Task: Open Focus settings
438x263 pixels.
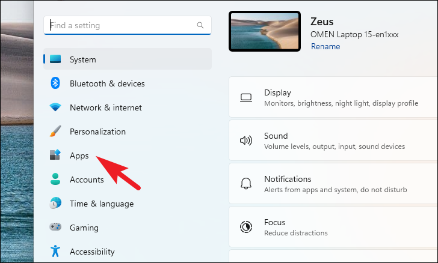Action: tap(333, 227)
